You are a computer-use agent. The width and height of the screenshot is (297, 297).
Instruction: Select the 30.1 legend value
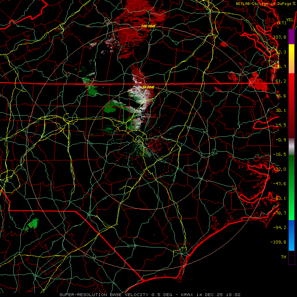(x=281, y=111)
